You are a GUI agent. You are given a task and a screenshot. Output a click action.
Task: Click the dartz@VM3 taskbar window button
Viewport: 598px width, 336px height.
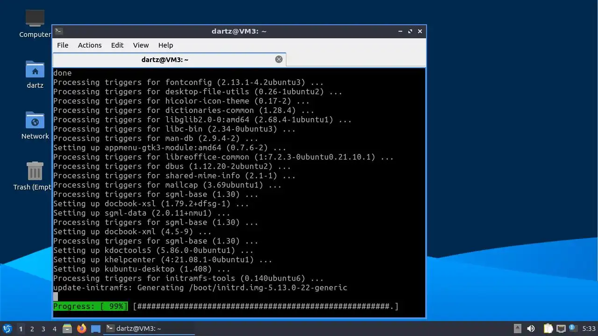(149, 329)
